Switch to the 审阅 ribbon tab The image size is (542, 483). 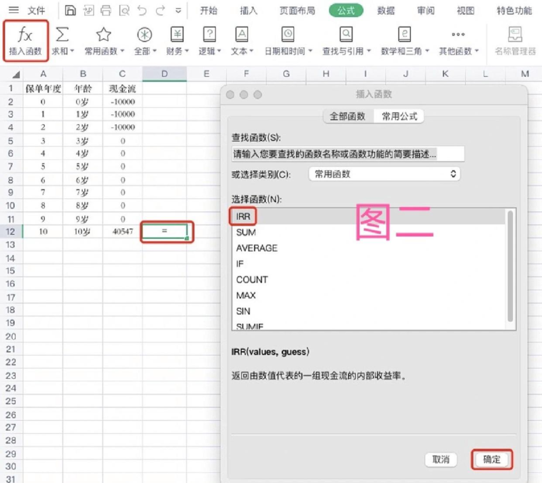coord(426,11)
